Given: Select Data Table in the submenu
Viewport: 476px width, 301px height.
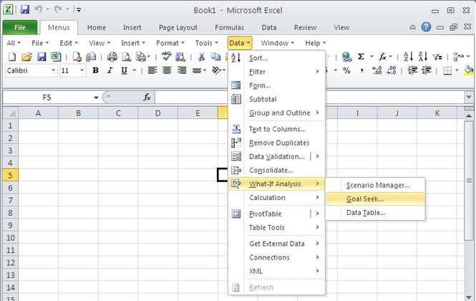Looking at the screenshot, I should [x=375, y=213].
